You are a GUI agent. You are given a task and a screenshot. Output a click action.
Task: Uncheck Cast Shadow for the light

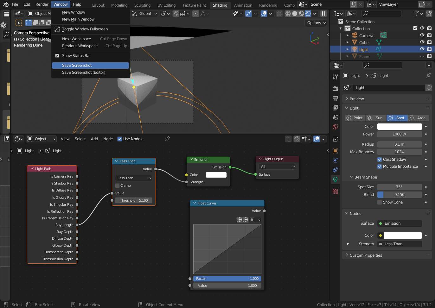(x=379, y=159)
